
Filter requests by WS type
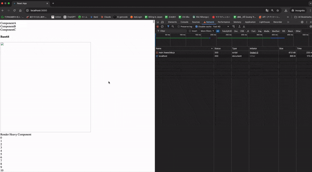[284, 31]
